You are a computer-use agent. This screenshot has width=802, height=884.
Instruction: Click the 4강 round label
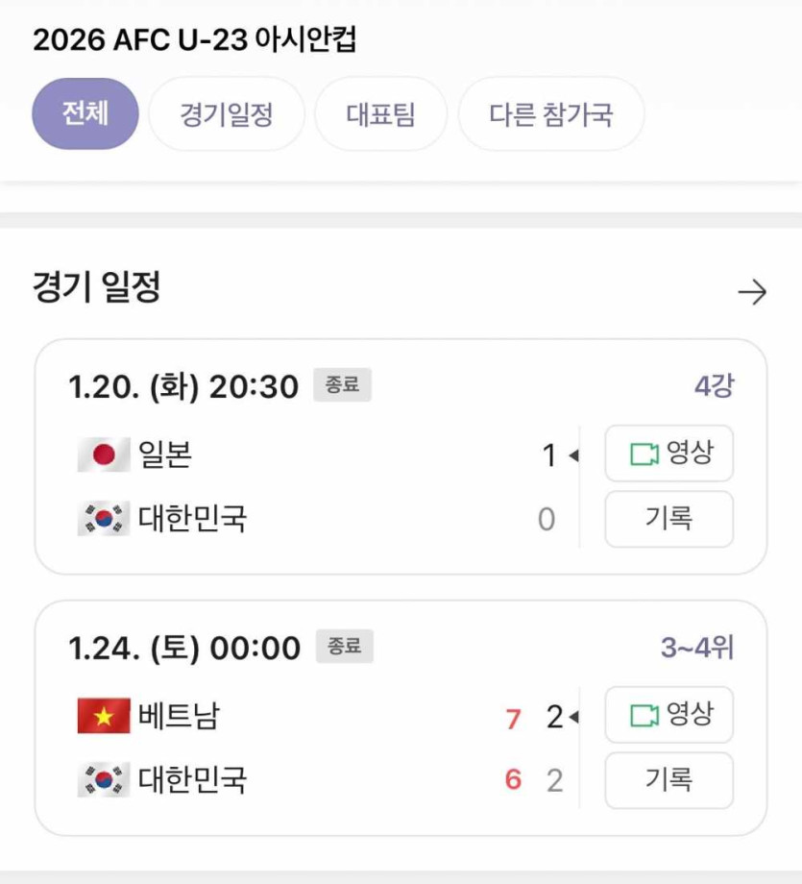pyautogui.click(x=714, y=386)
